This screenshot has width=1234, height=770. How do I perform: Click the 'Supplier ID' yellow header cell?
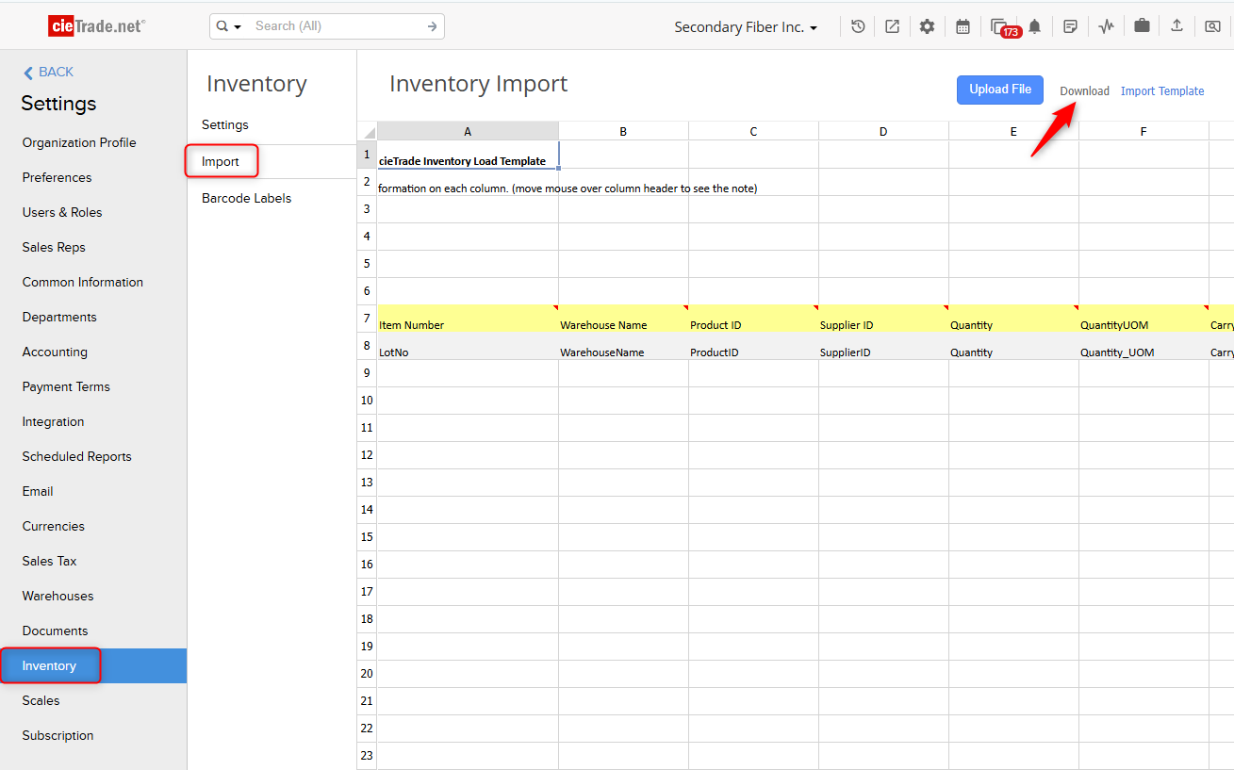(x=883, y=319)
